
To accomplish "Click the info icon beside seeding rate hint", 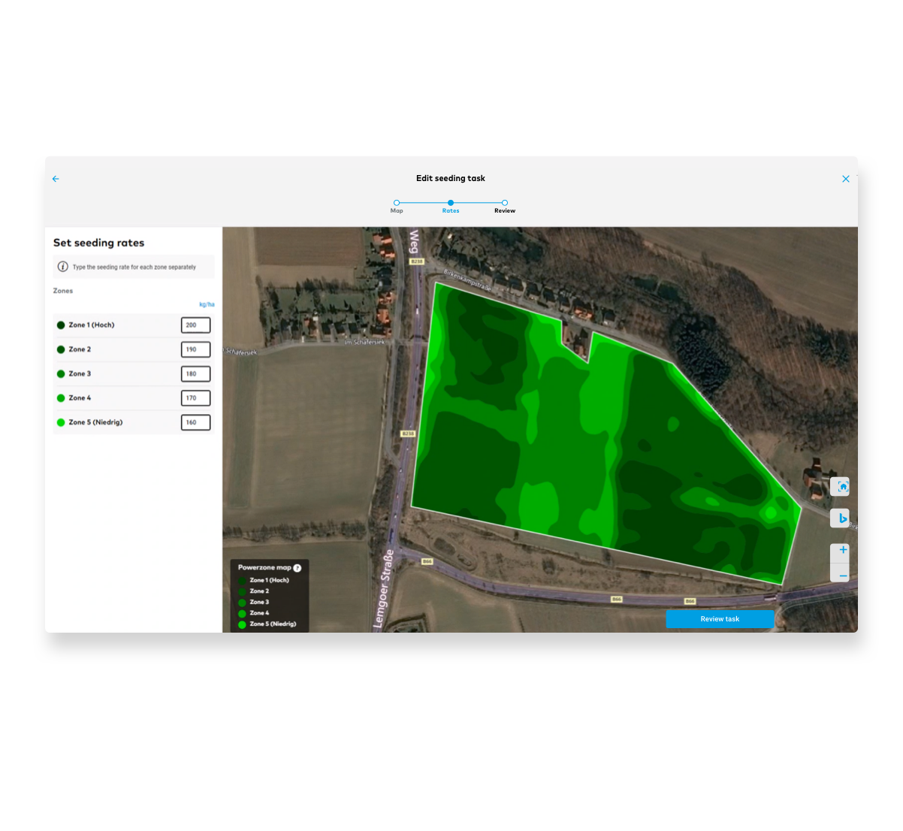I will [x=63, y=267].
